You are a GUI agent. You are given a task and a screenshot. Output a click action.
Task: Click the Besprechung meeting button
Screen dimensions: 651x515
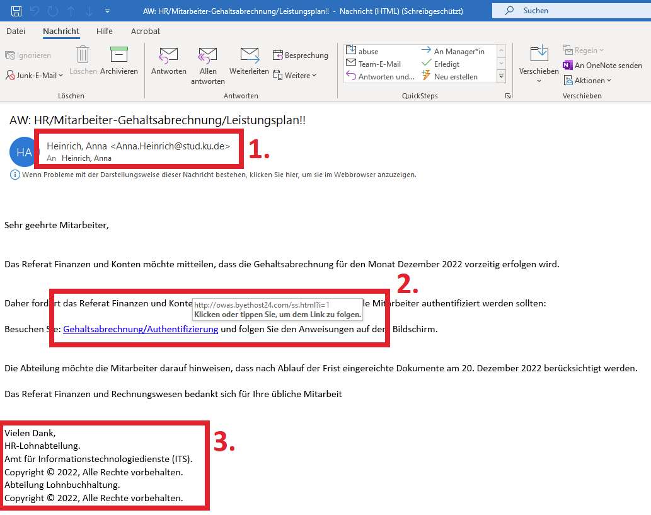[x=301, y=55]
